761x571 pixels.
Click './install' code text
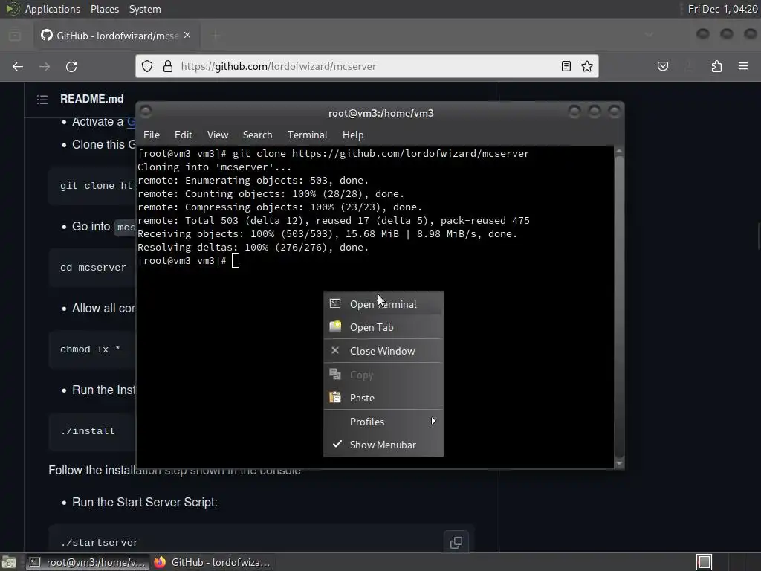pos(88,431)
